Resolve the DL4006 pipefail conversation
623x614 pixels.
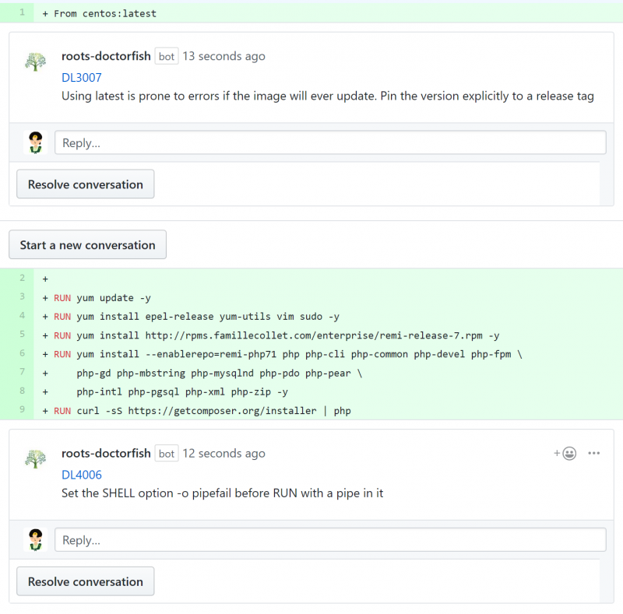point(86,581)
